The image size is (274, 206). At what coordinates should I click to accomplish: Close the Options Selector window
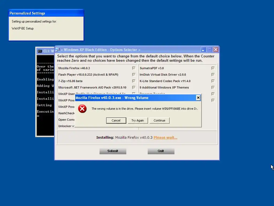216,50
